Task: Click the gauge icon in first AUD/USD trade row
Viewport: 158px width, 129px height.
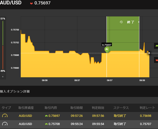Action: tap(5, 116)
